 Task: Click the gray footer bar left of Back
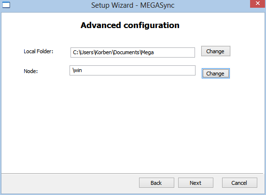pyautogui.click(x=70, y=183)
